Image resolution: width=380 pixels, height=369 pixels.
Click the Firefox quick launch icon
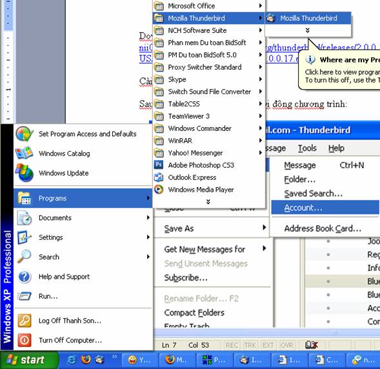click(86, 360)
